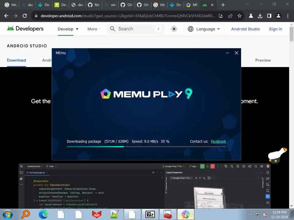This screenshot has width=294, height=220.
Task: Toggle the browser side panel
Action: tap(269, 16)
